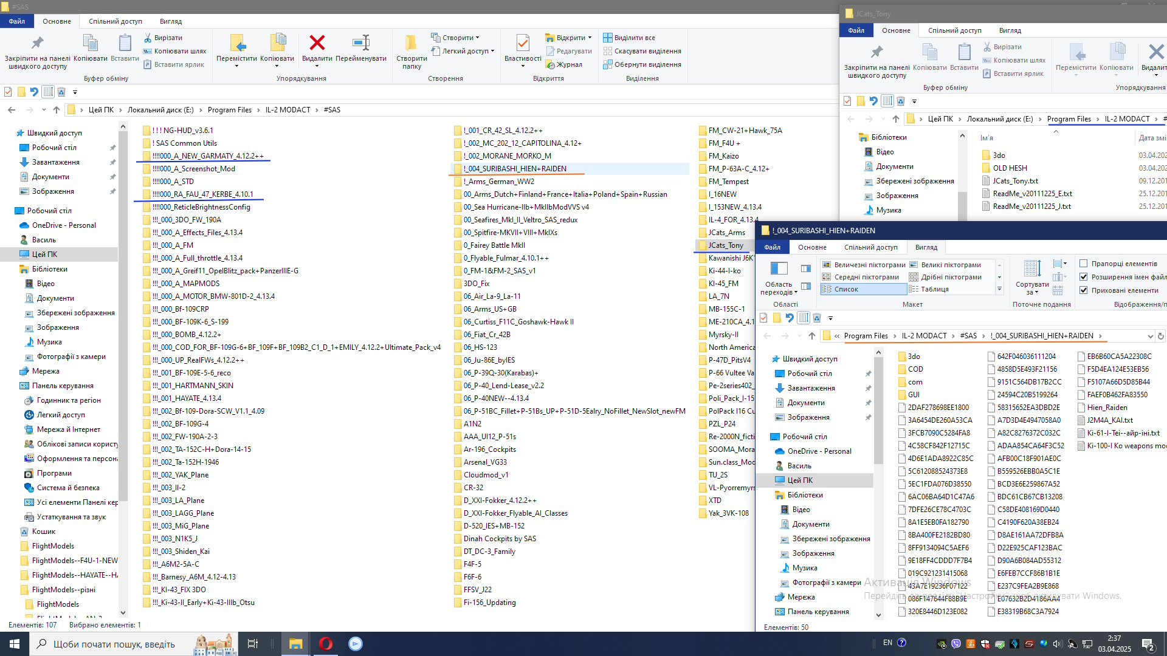This screenshot has height=656, width=1167.
Task: Click Create folder (Створити папку) in the ribbon
Action: coord(411,44)
